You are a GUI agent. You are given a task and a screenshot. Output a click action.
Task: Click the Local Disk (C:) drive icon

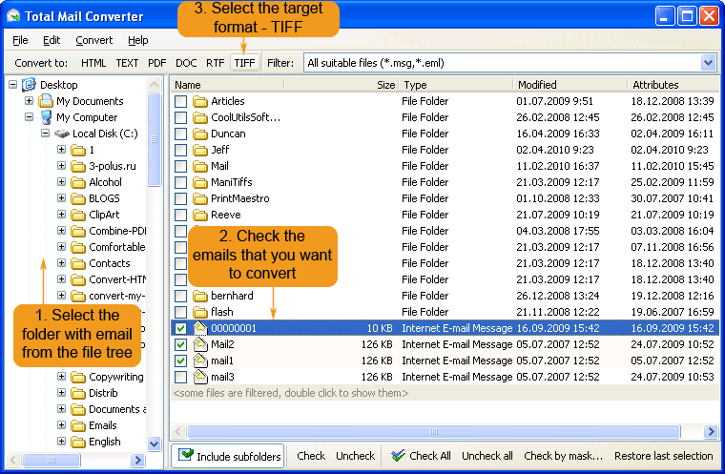[61, 134]
